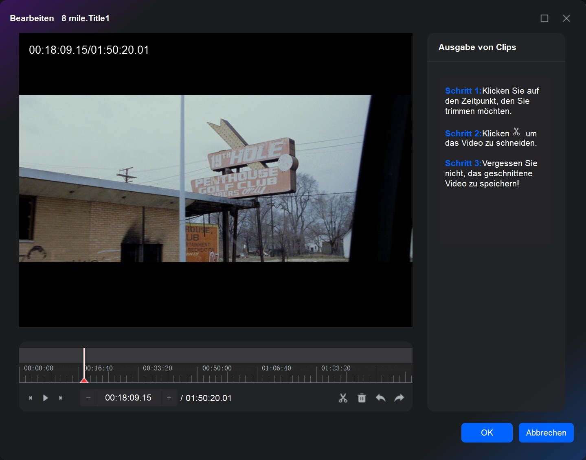586x460 pixels.
Task: Click the '8 mile.Title1' title text
Action: click(86, 18)
